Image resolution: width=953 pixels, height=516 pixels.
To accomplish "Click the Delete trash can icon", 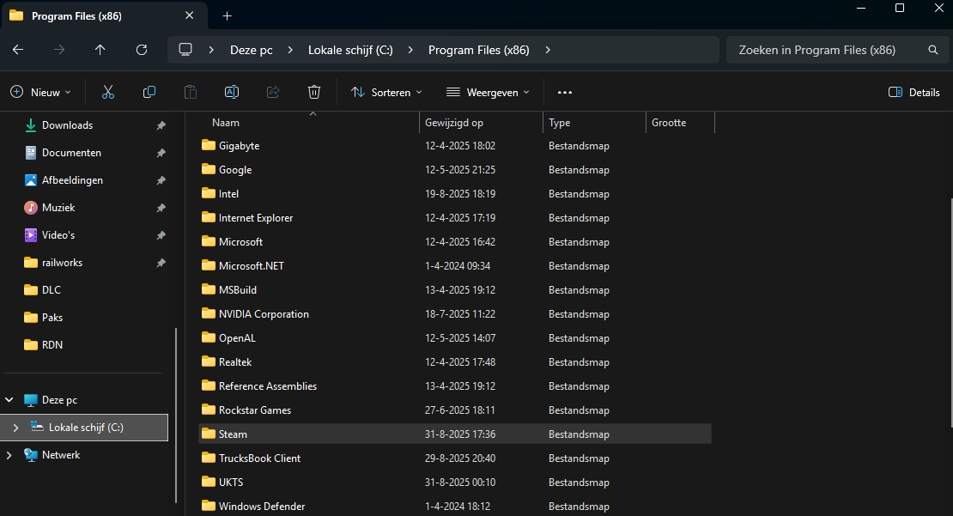I will pyautogui.click(x=314, y=93).
